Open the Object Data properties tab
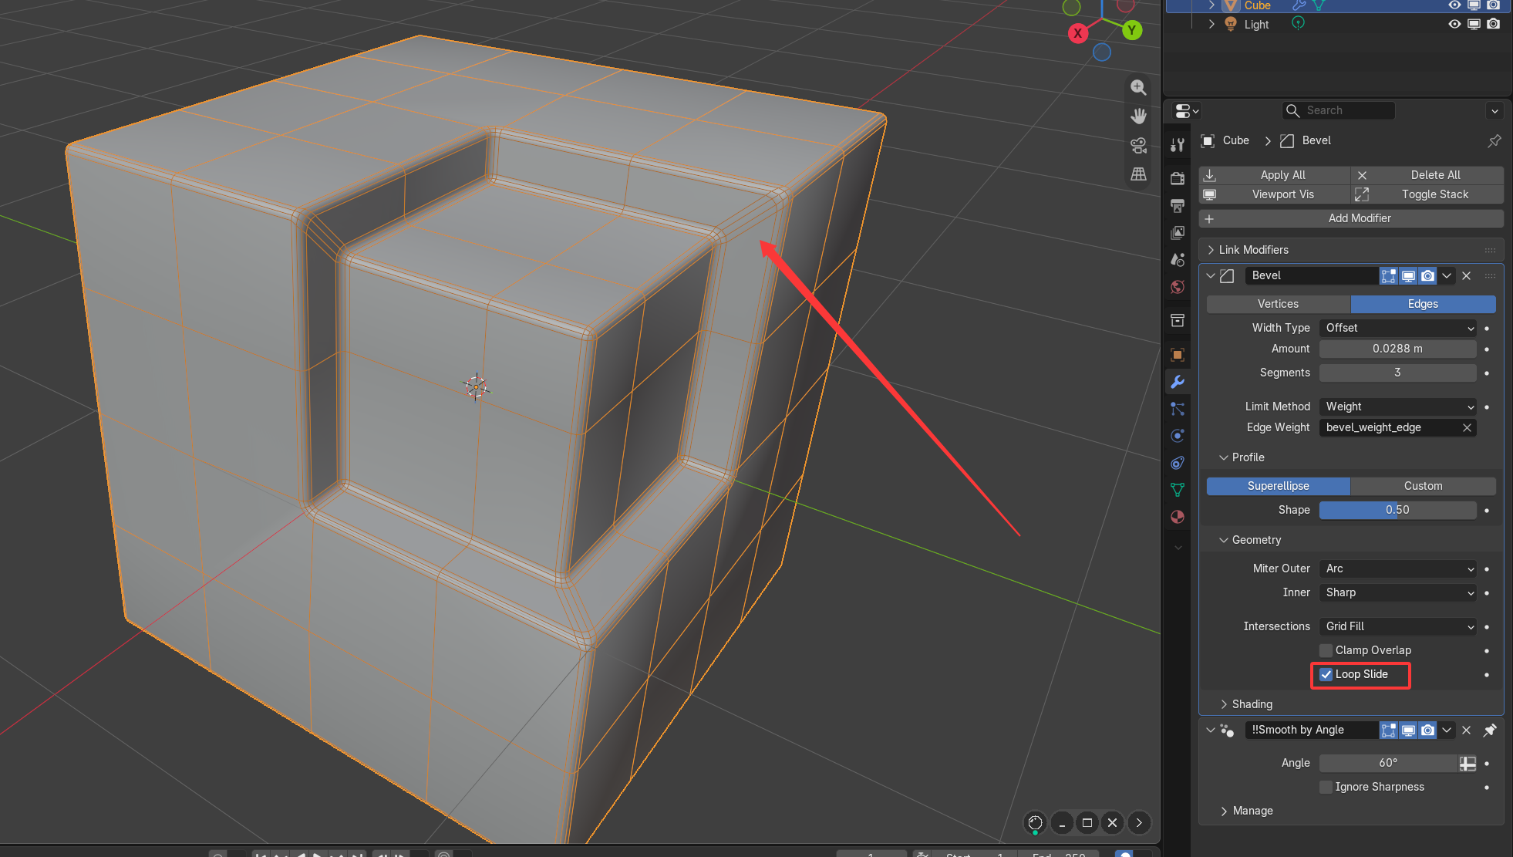The height and width of the screenshot is (857, 1513). coord(1178,490)
